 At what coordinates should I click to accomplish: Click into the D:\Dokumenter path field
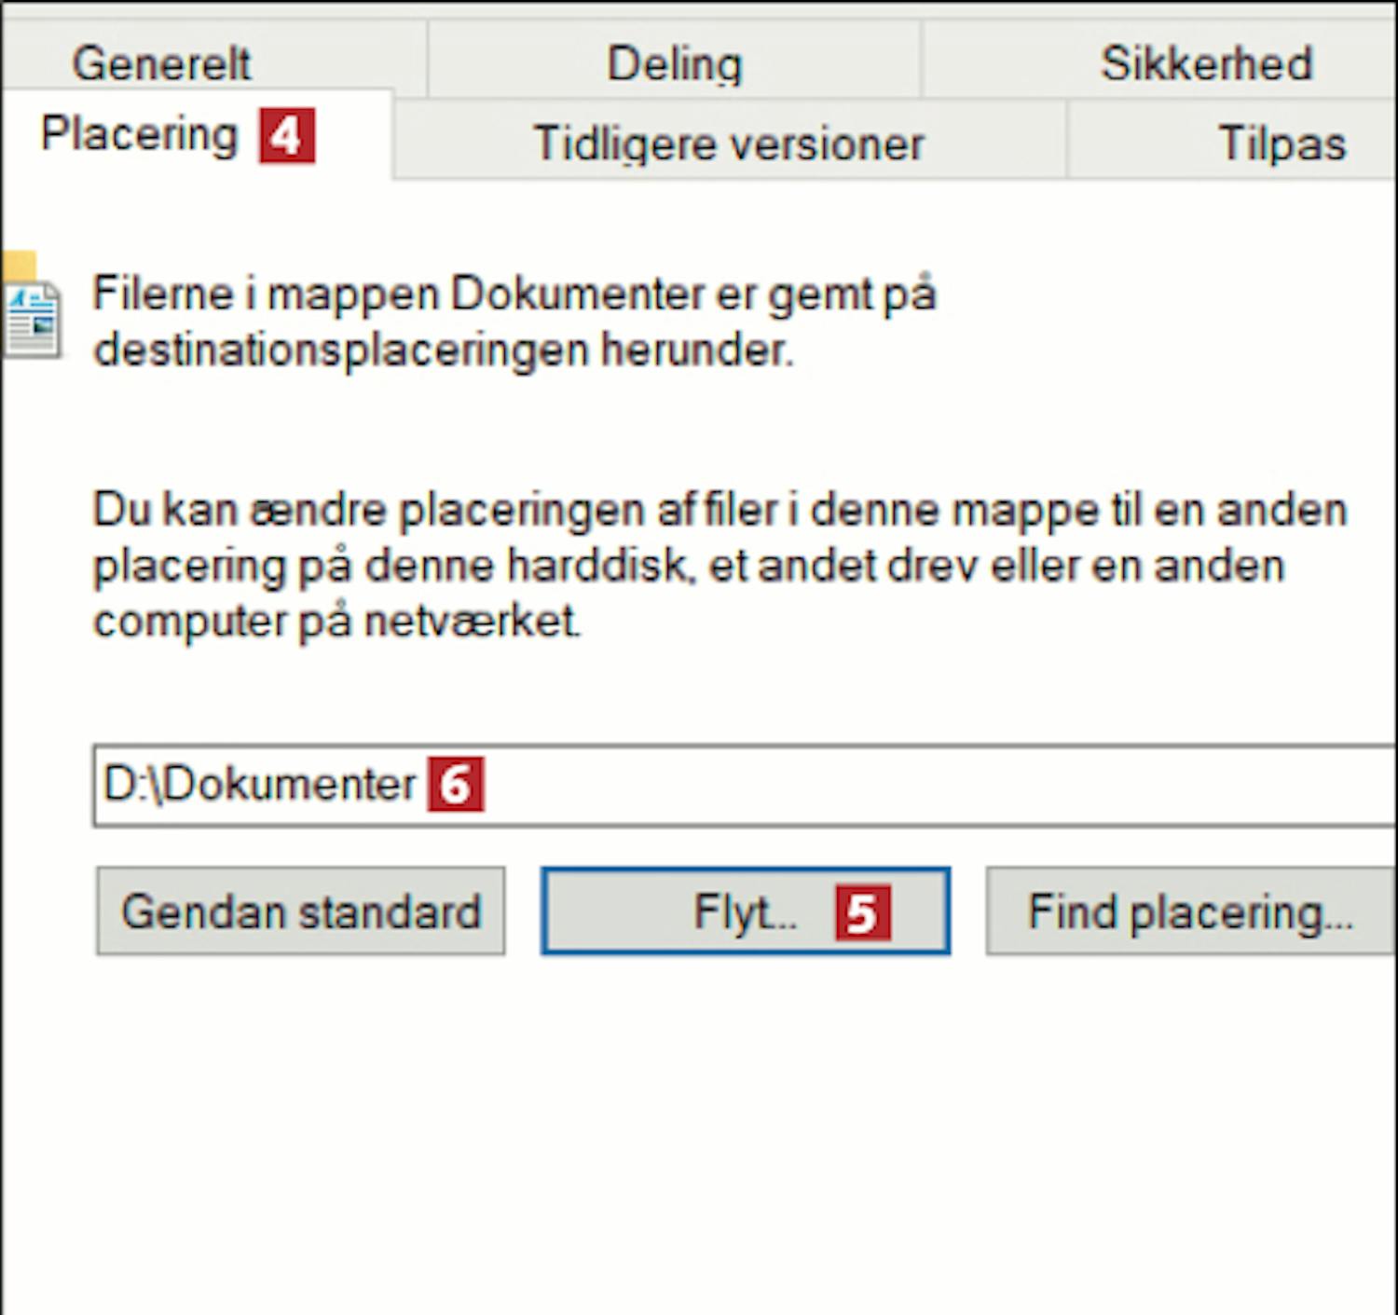[x=839, y=785]
